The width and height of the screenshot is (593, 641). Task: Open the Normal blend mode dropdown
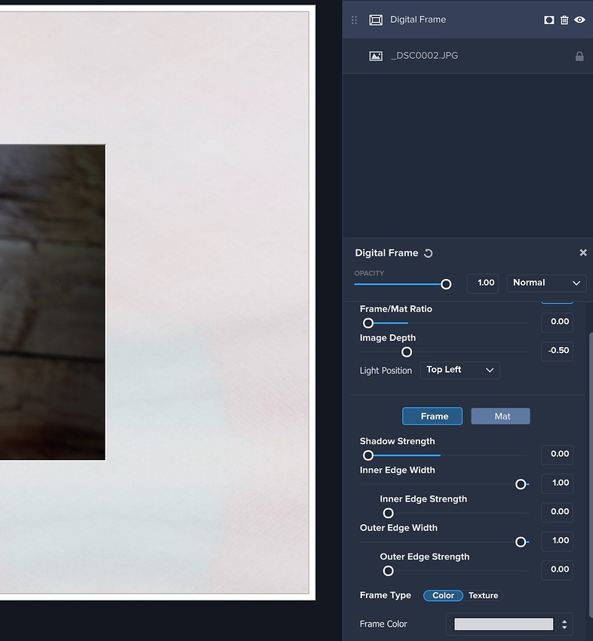pyautogui.click(x=546, y=283)
